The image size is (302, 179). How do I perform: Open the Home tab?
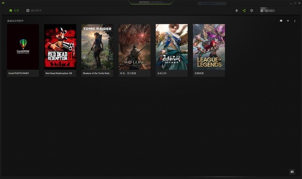tap(14, 10)
